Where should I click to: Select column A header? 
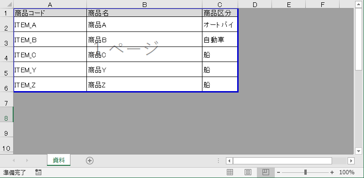[x=50, y=4]
